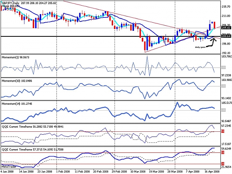Screen dimensions: 232x174
Task: Select the QQE label reading 57.3715 54.1095 51.7588
Action: [33, 150]
